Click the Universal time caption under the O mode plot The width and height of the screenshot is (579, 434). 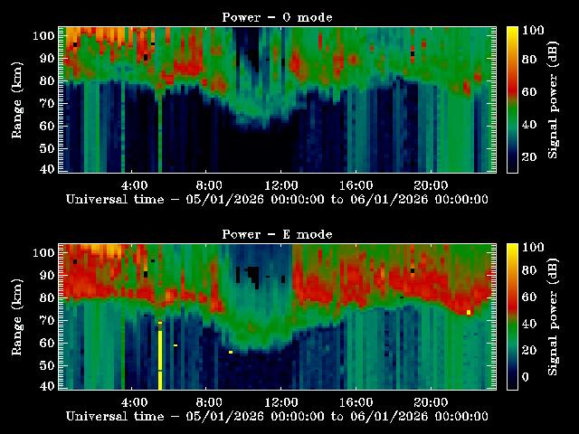(x=277, y=199)
